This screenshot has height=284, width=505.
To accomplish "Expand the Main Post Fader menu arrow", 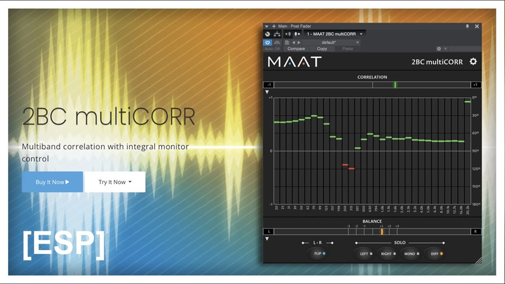I will pyautogui.click(x=267, y=26).
